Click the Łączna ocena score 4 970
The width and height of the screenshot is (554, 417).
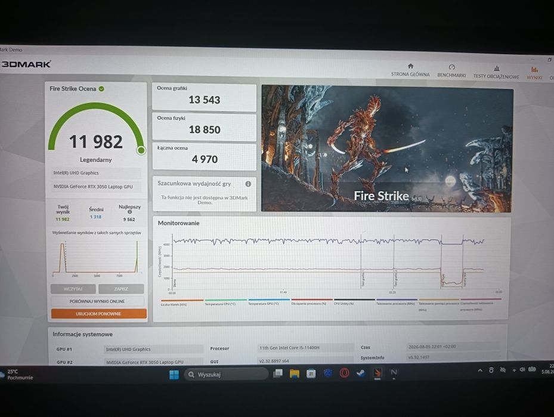pyautogui.click(x=205, y=159)
